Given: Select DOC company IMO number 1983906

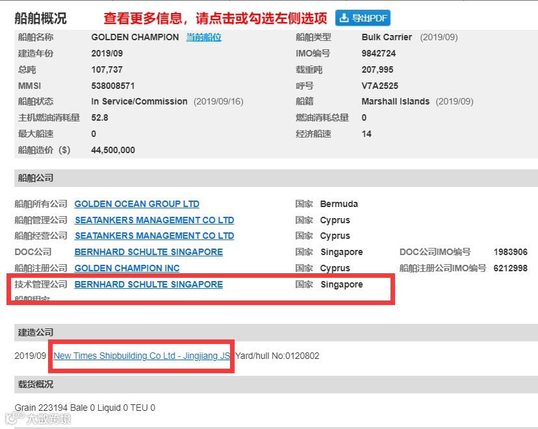Looking at the screenshot, I should (511, 252).
